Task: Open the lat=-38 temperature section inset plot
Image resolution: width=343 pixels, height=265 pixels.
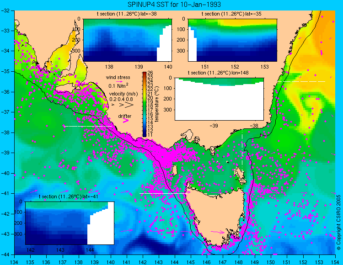Action: pyautogui.click(x=128, y=40)
